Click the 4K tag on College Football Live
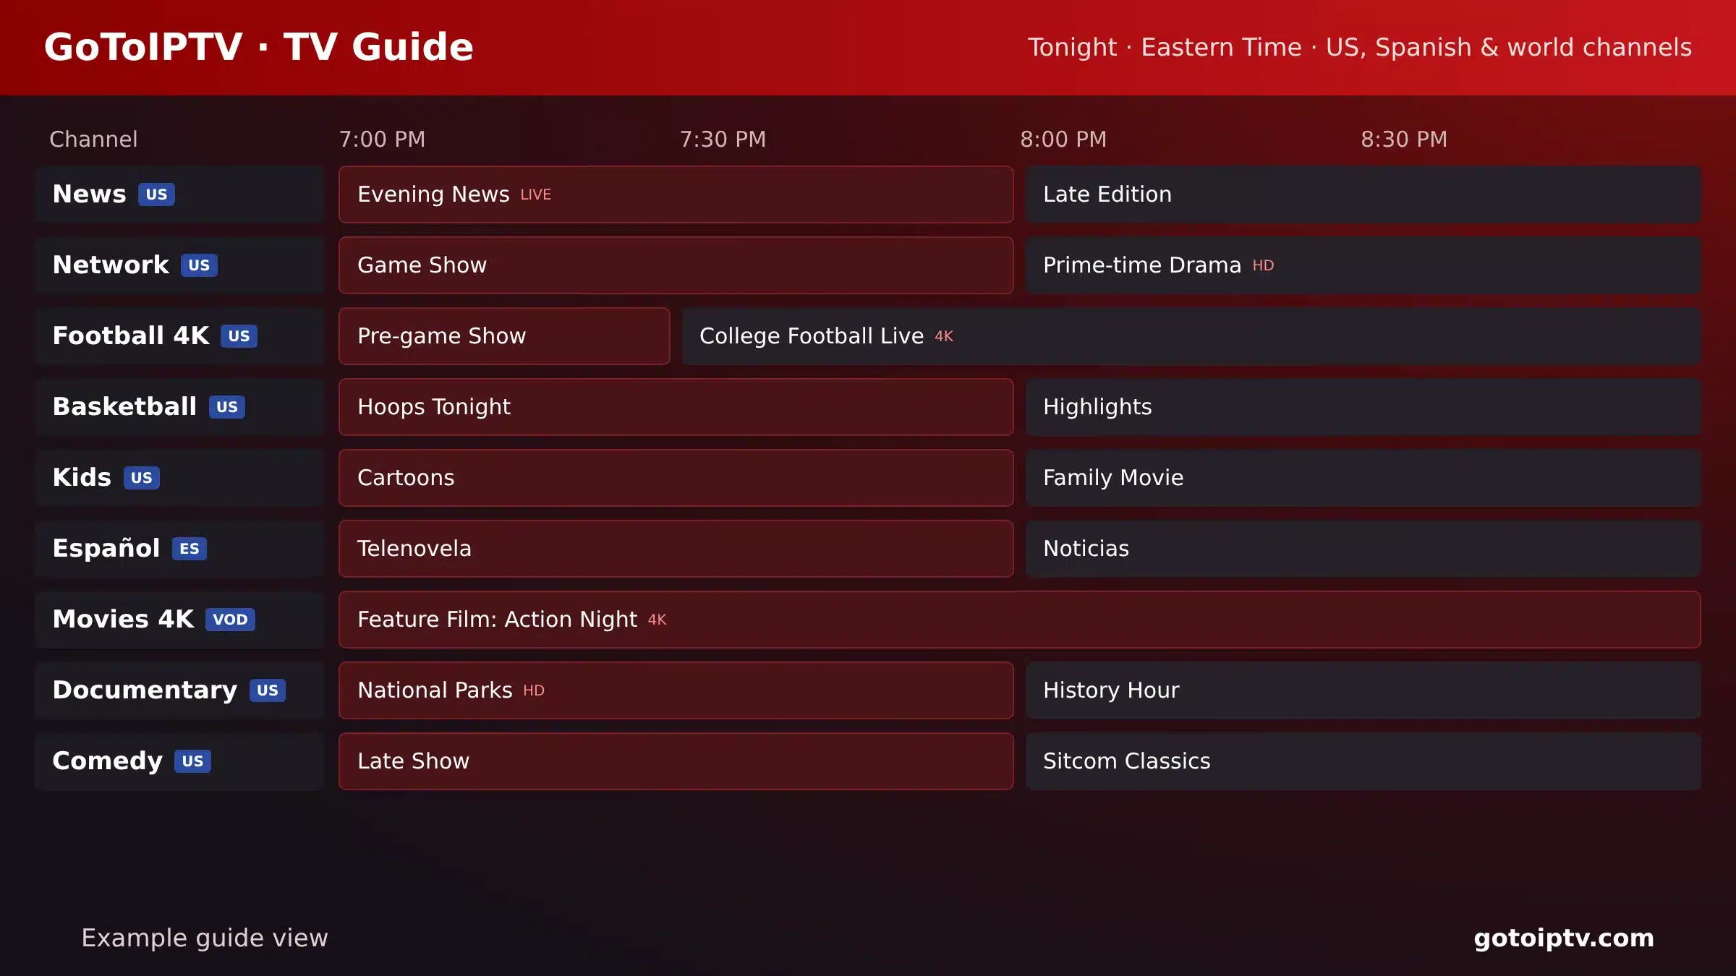Image resolution: width=1736 pixels, height=976 pixels. tap(944, 336)
